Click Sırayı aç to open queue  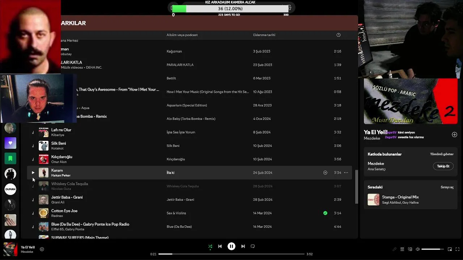[447, 187]
